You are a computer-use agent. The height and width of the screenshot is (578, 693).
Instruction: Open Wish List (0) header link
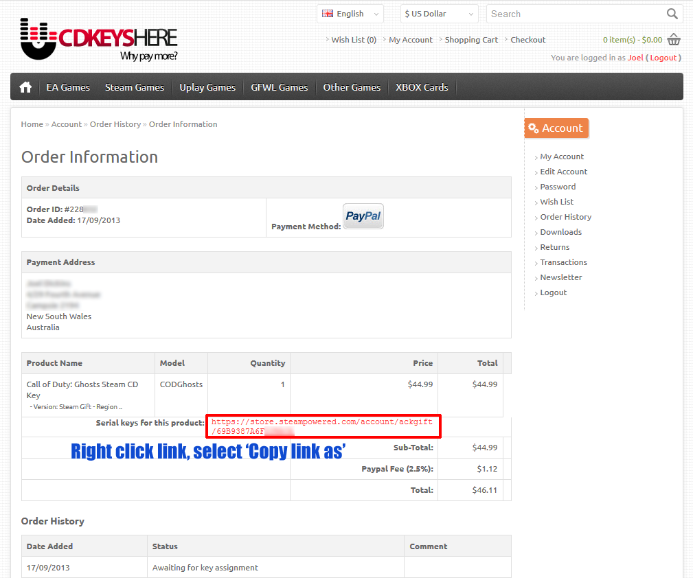[354, 40]
